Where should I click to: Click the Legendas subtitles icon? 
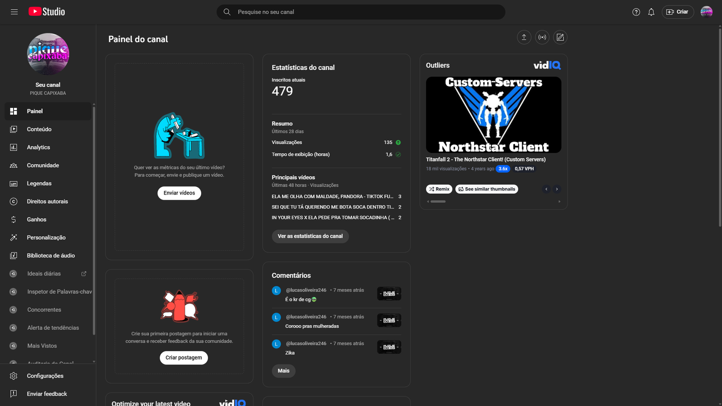[14, 184]
